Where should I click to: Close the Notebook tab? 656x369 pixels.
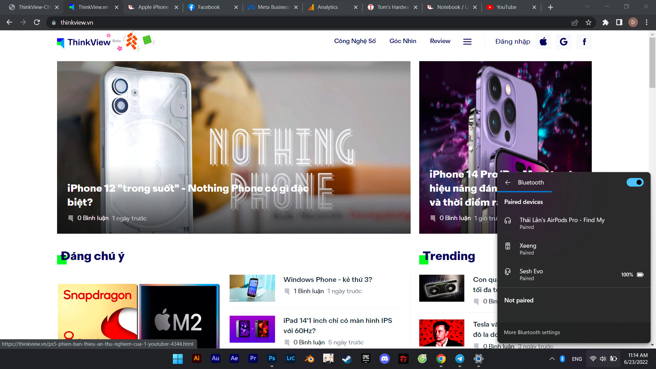click(x=475, y=7)
